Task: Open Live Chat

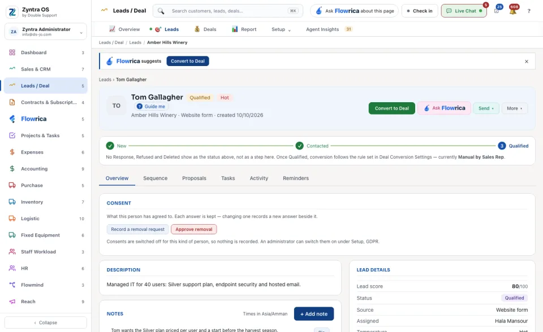Action: [464, 11]
